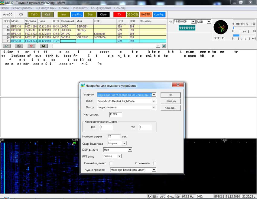Click the Част.дискр. sample rate field

[115, 115]
